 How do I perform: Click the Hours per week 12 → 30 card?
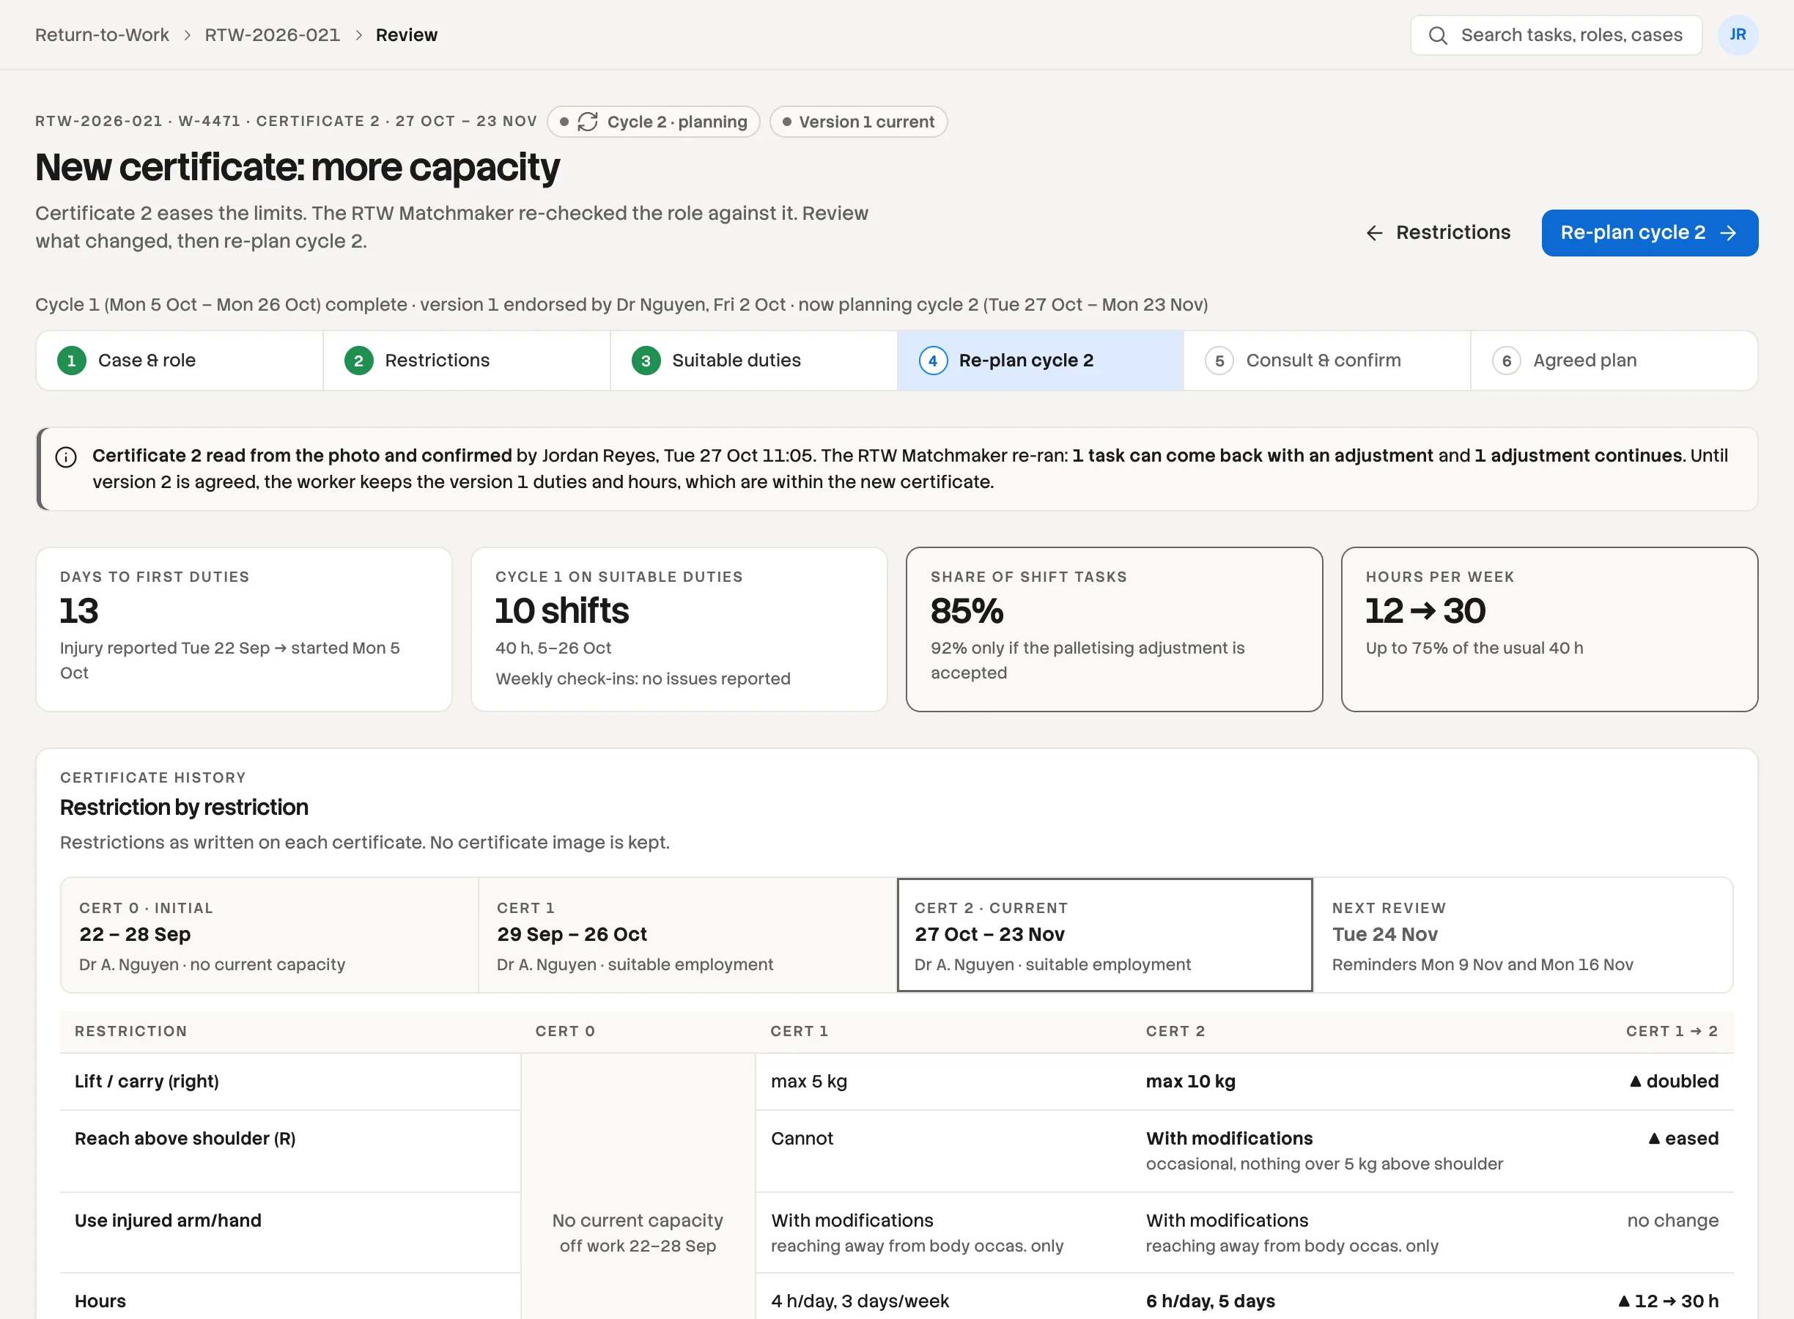coord(1549,629)
